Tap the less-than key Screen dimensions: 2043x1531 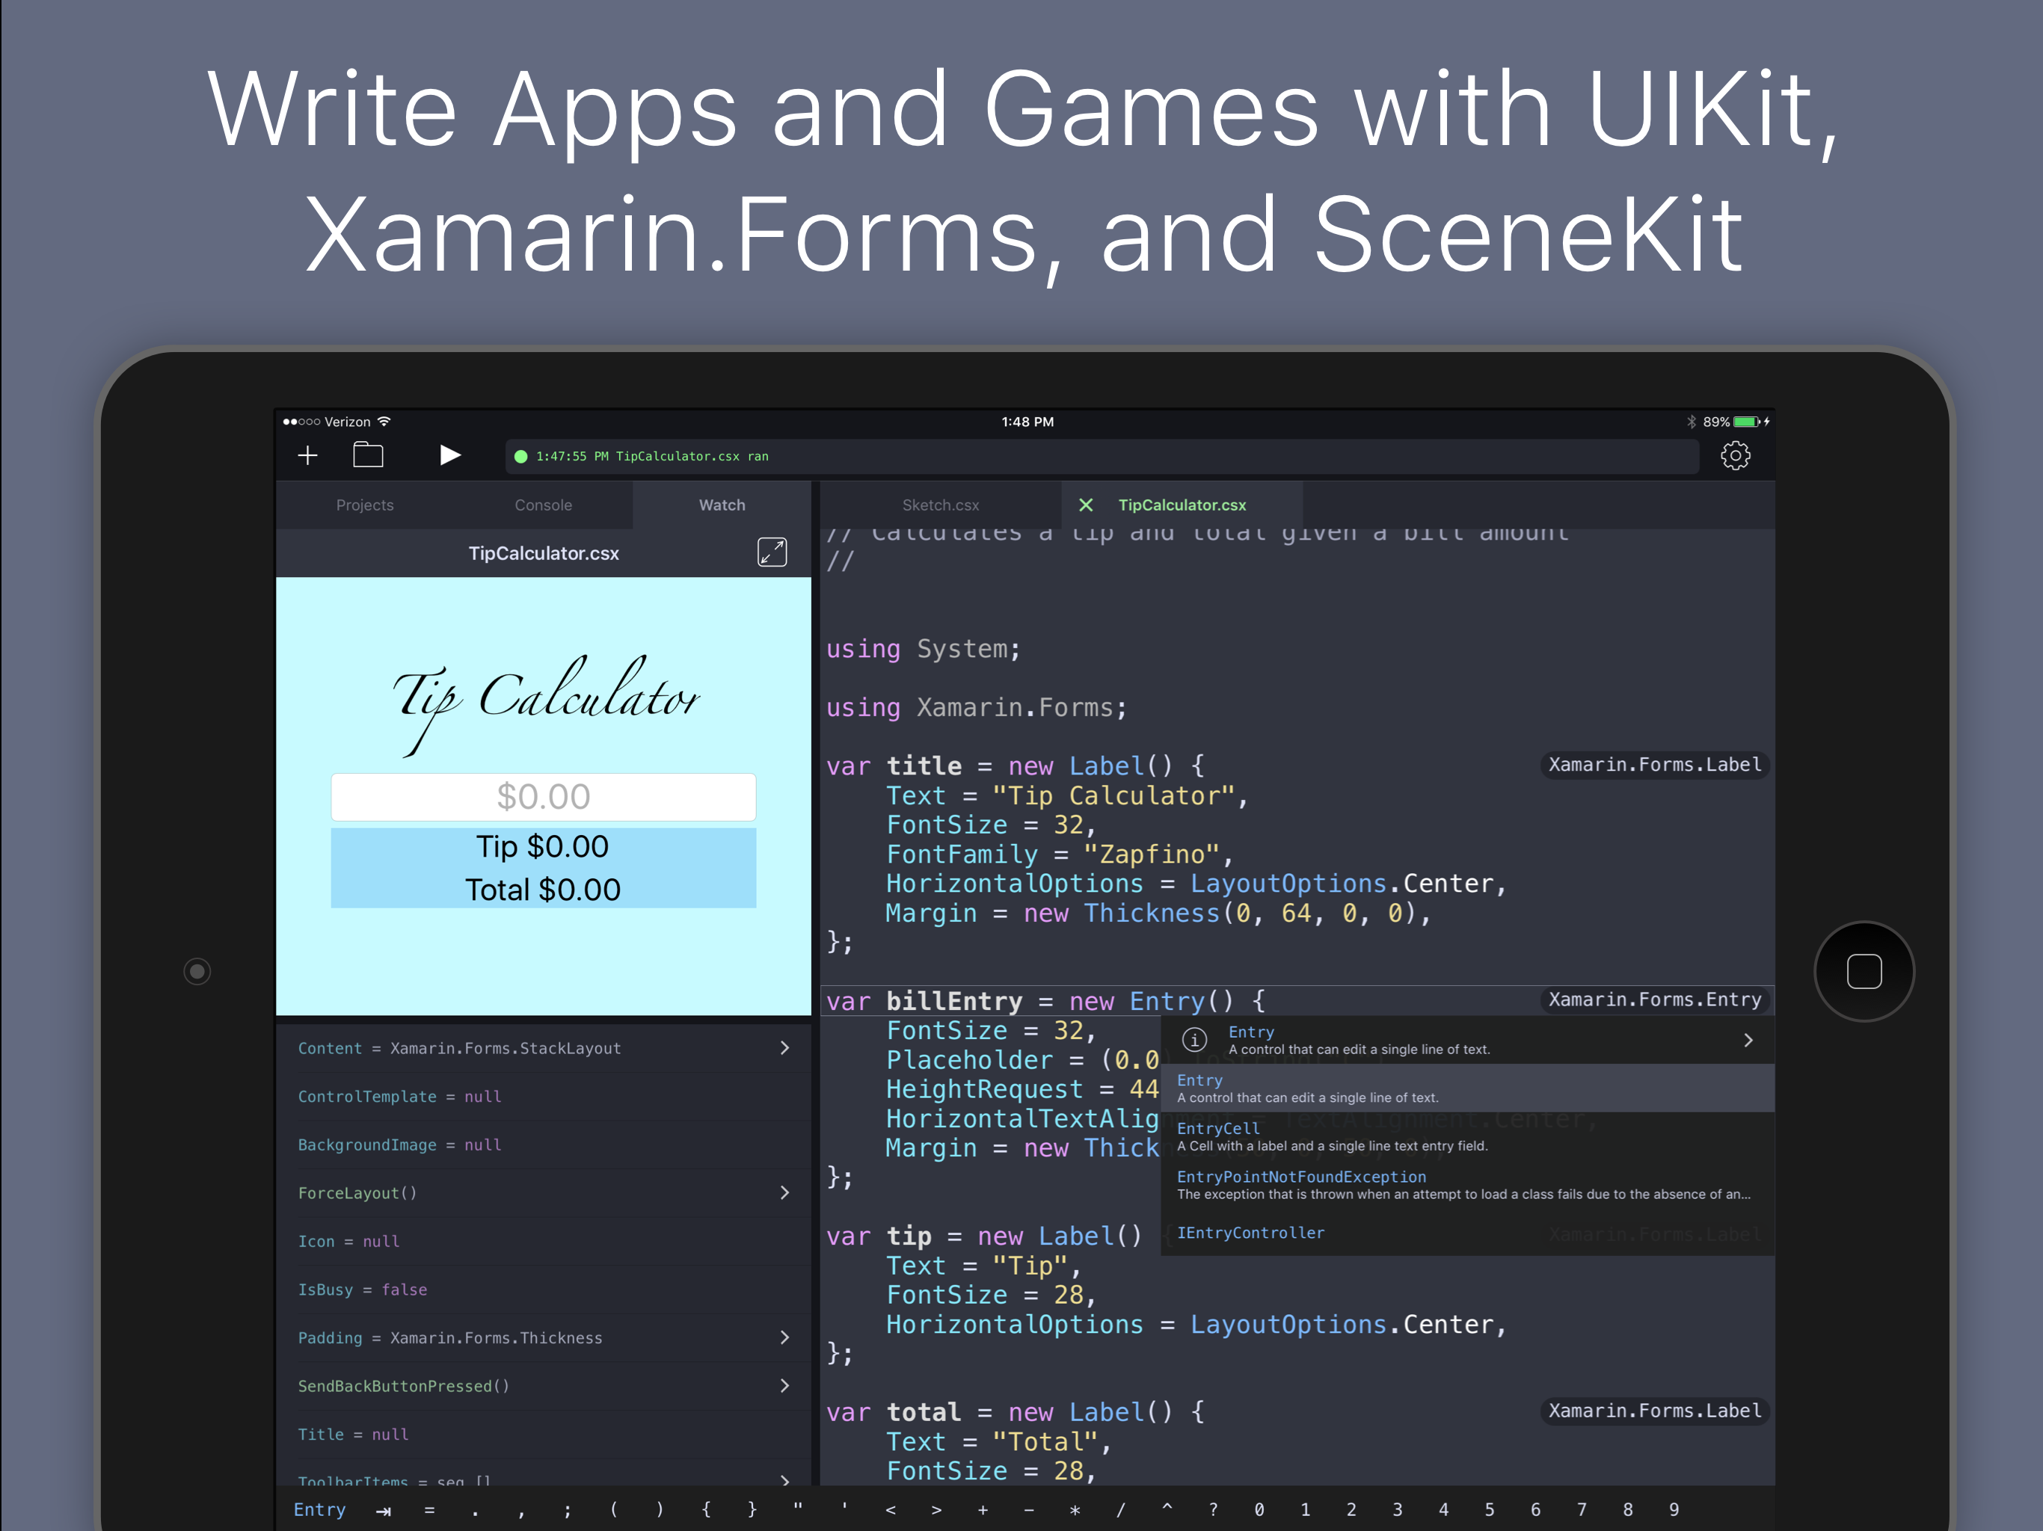coord(891,1511)
